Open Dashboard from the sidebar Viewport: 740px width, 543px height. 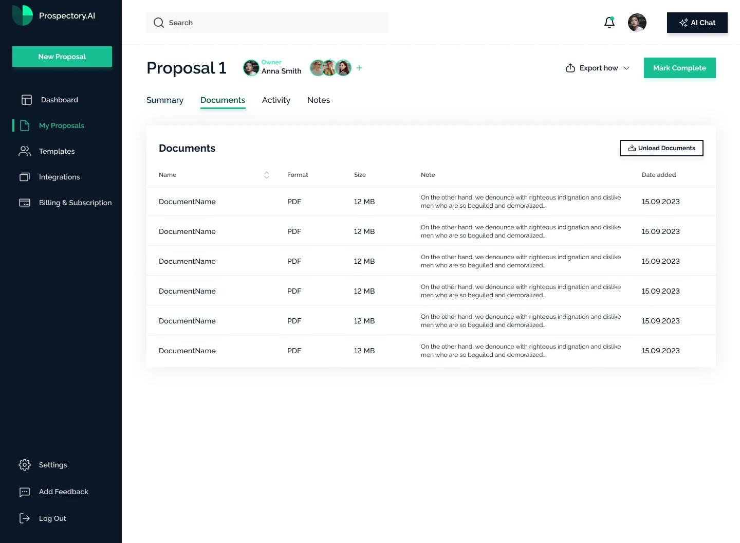click(x=60, y=100)
